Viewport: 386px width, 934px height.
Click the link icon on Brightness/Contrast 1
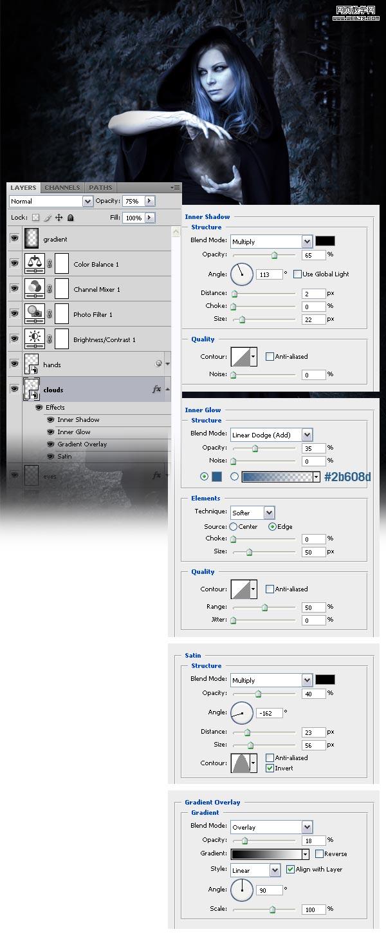coord(50,339)
